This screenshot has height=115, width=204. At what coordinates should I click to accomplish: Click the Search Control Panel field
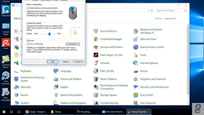[x=171, y=11]
